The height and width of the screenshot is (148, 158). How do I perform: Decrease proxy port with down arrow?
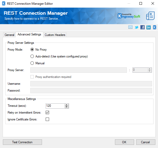150,71
